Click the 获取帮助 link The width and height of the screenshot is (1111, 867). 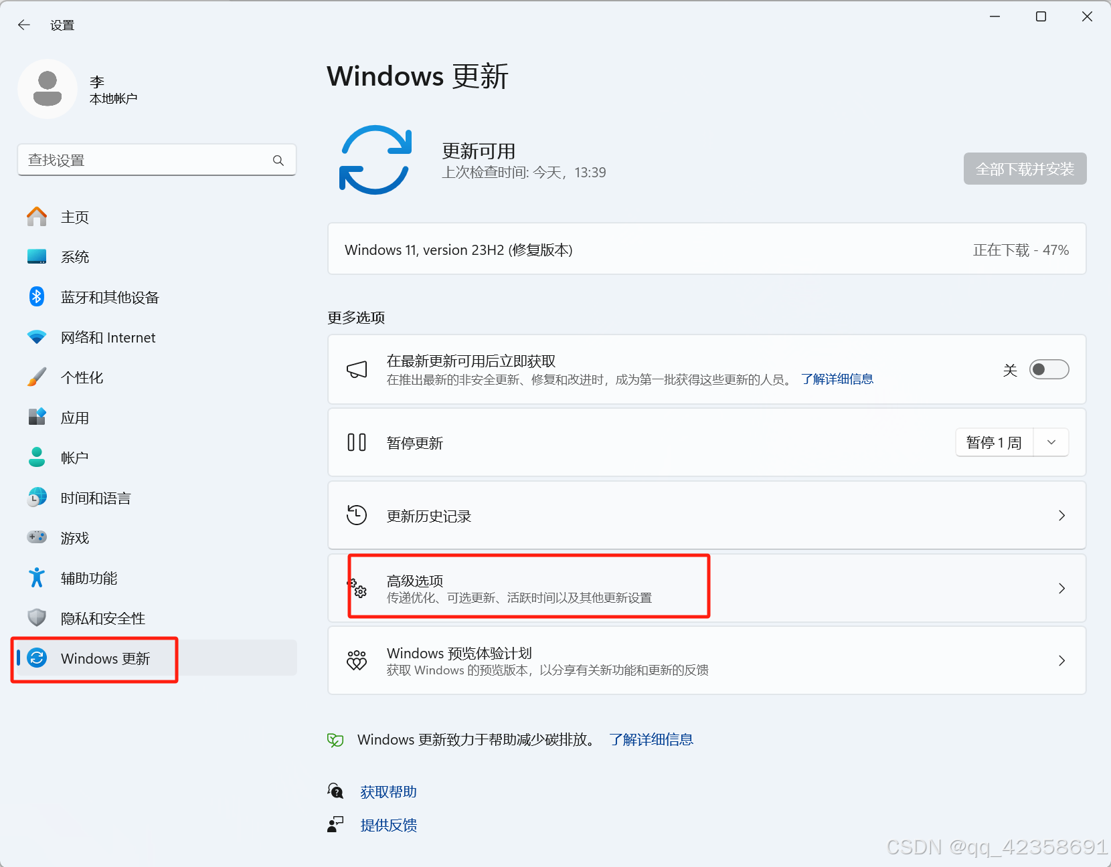[x=389, y=792]
